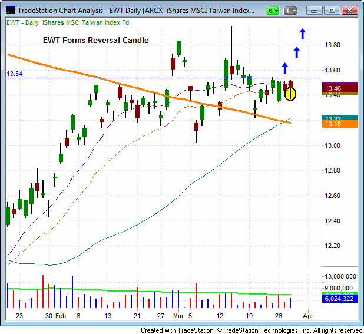Click the 13.00 price axis label
Viewport: 364px width, 334px height.
coord(333,145)
